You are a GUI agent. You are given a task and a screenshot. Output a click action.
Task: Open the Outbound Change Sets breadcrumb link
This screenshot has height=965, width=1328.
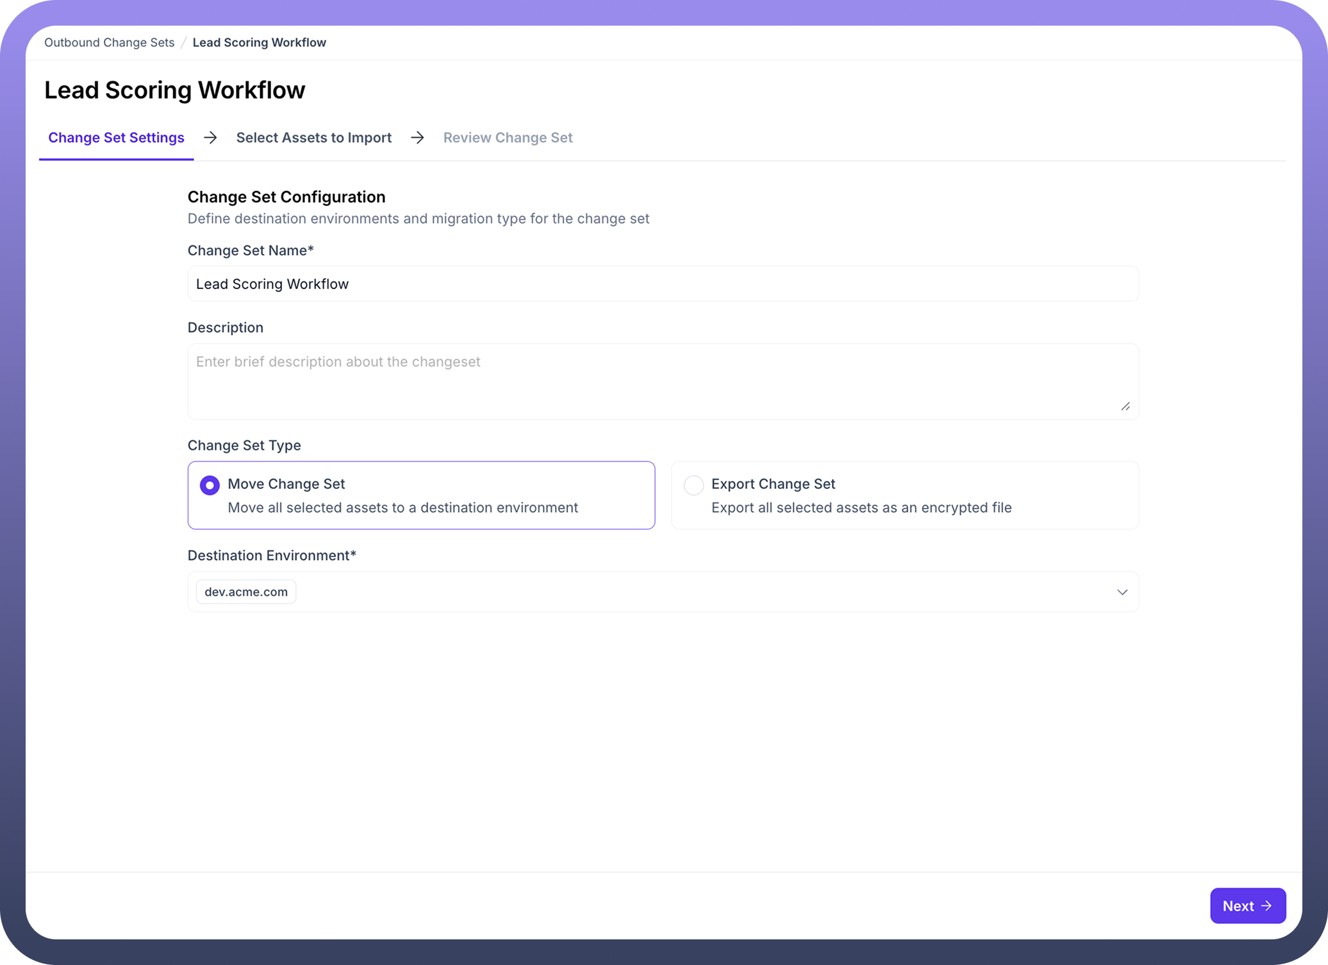pyautogui.click(x=109, y=42)
